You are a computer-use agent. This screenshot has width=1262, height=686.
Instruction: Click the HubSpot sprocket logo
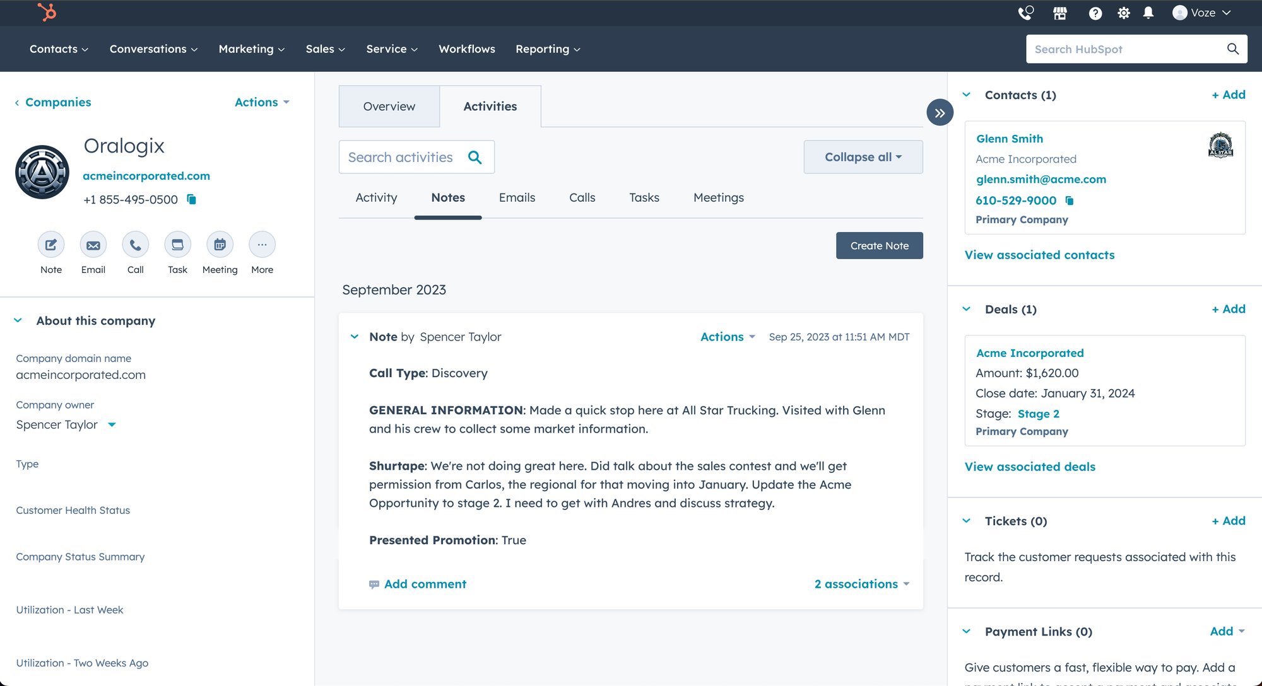point(47,12)
